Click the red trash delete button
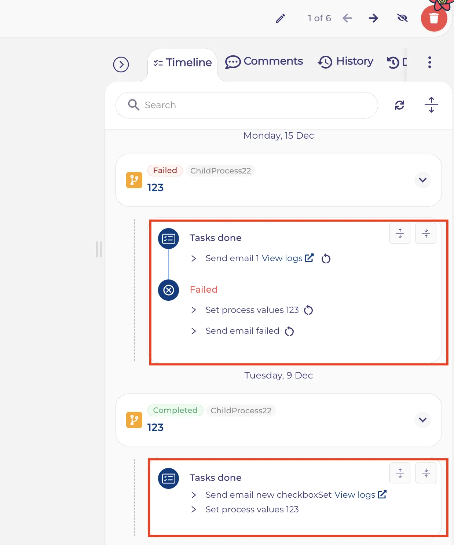454x545 pixels. tap(434, 18)
